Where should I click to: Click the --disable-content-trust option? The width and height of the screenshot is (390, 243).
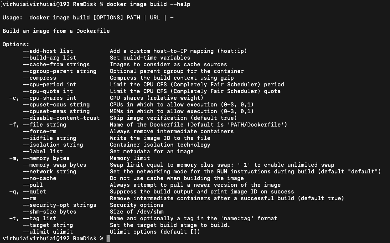(61, 118)
